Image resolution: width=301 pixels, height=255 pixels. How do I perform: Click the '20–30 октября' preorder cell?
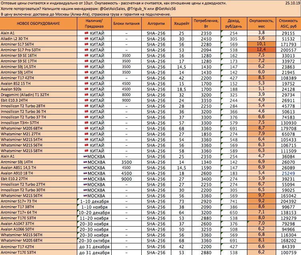click(x=94, y=241)
